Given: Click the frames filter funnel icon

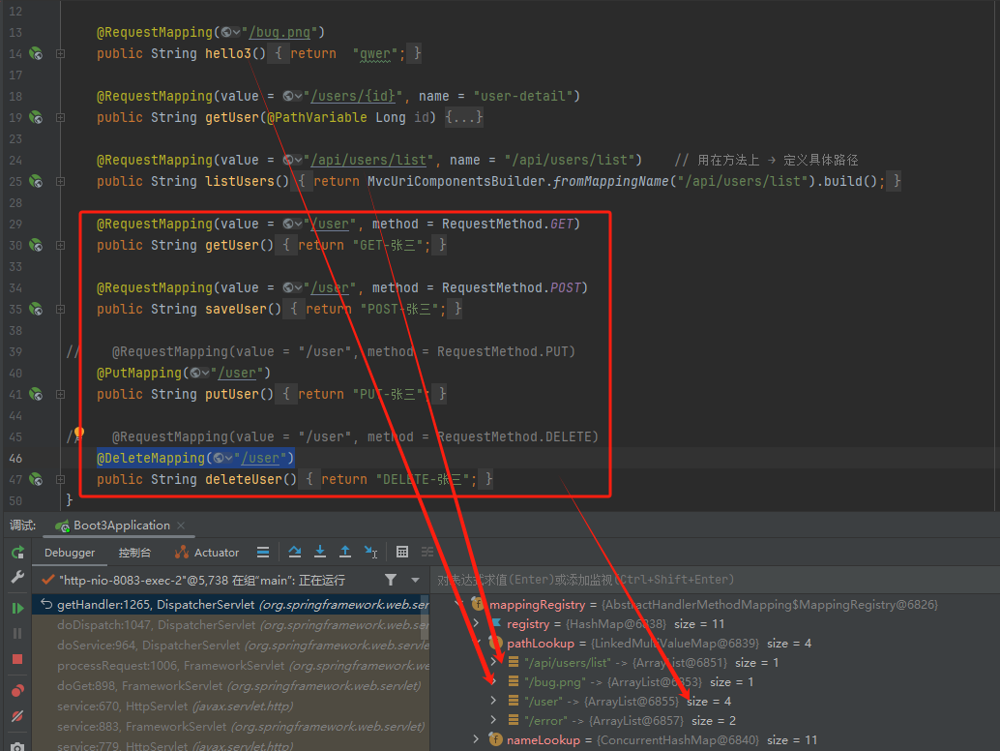Looking at the screenshot, I should coord(391,580).
